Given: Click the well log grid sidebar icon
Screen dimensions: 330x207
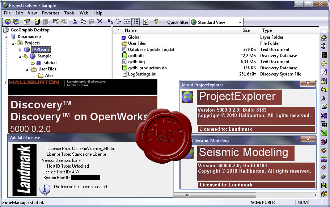Looking at the screenshot, I should [x=324, y=55].
